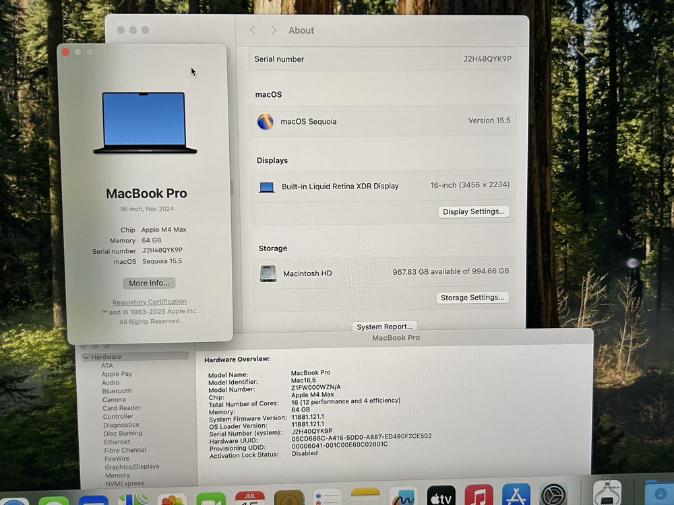Click the Macintosh HD drive icon
674x505 pixels.
tap(268, 273)
